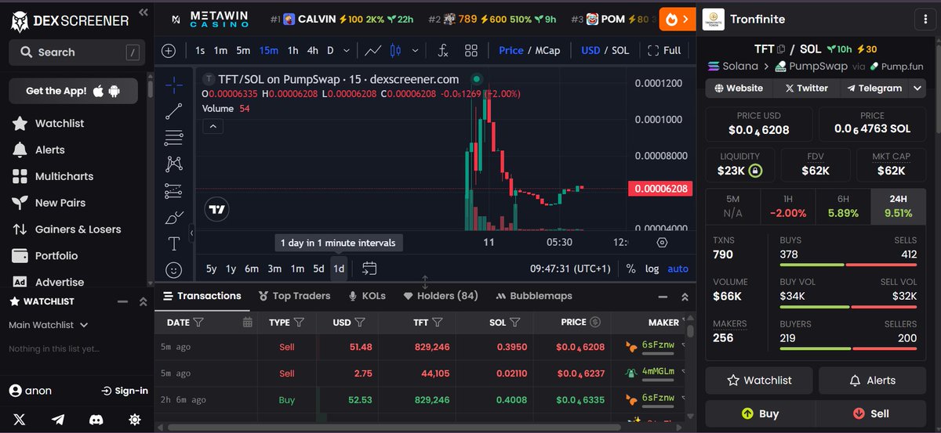Open the chart indicators fx menu
This screenshot has width=941, height=433.
pos(443,50)
